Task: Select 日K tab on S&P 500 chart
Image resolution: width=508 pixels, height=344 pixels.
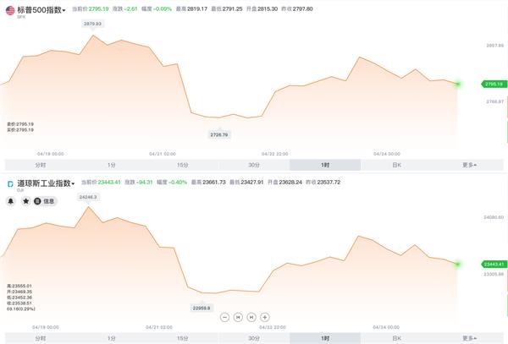Action: point(396,165)
